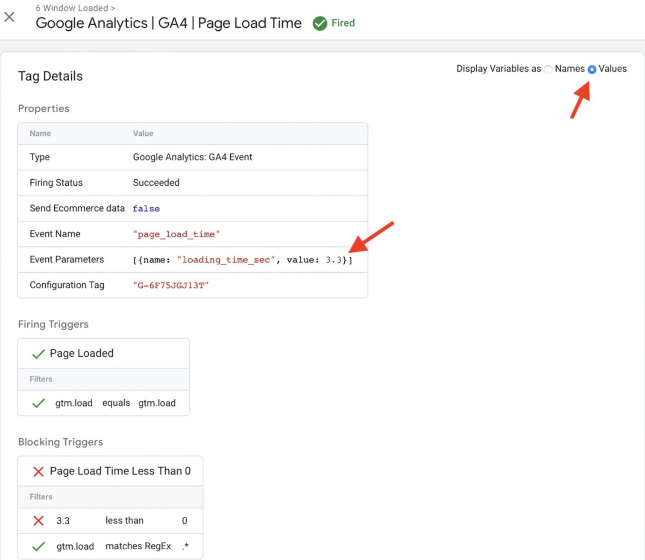The image size is (645, 560).
Task: Click the Tag Details heading
Action: pos(50,76)
